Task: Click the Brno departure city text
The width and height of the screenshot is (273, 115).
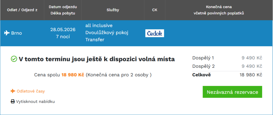Action: coord(17,33)
